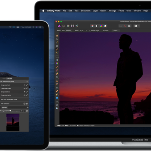151x151 pixels.
Task: Open the Select menu
Action: 103,11
